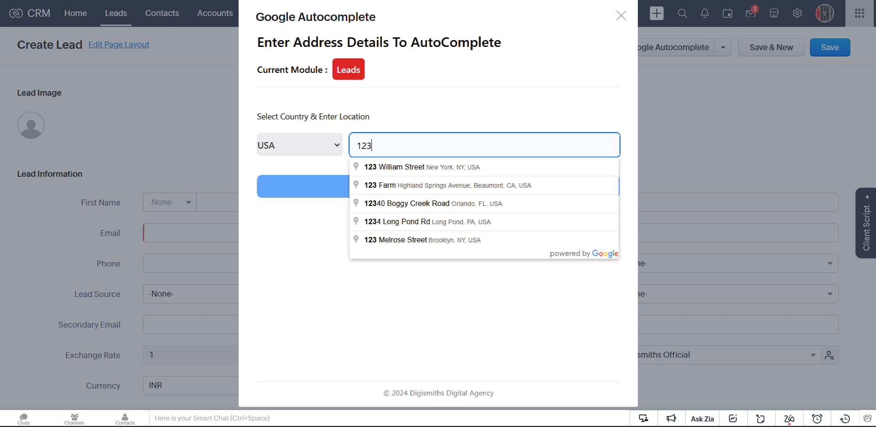Expand the arrow next to Google Autocomplete button
This screenshot has width=876, height=441.
pos(723,47)
